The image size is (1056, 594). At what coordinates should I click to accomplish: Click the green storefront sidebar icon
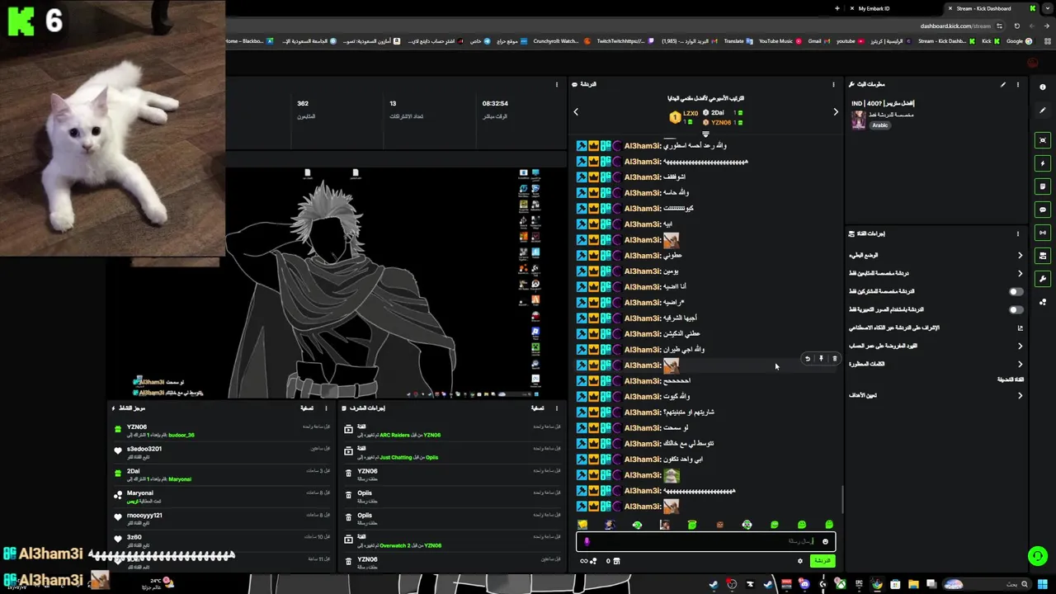[1043, 256]
